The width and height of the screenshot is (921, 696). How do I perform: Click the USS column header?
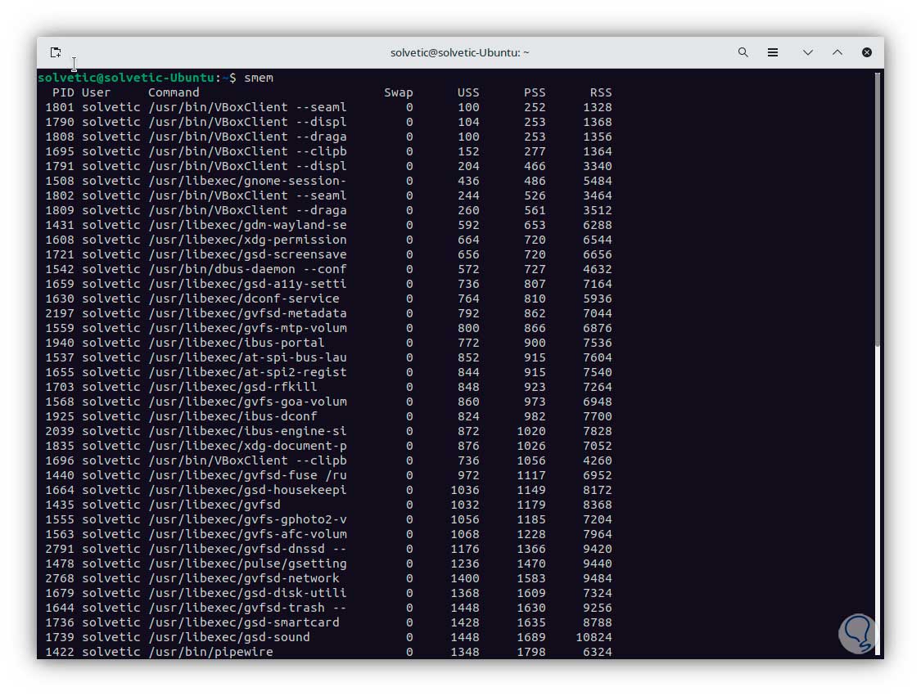tap(468, 92)
